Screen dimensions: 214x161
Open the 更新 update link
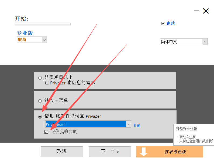[x=171, y=23]
